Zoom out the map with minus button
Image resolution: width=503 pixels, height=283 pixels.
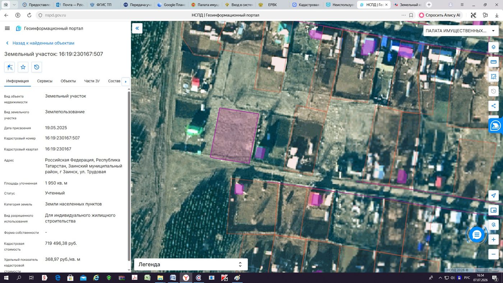(494, 254)
